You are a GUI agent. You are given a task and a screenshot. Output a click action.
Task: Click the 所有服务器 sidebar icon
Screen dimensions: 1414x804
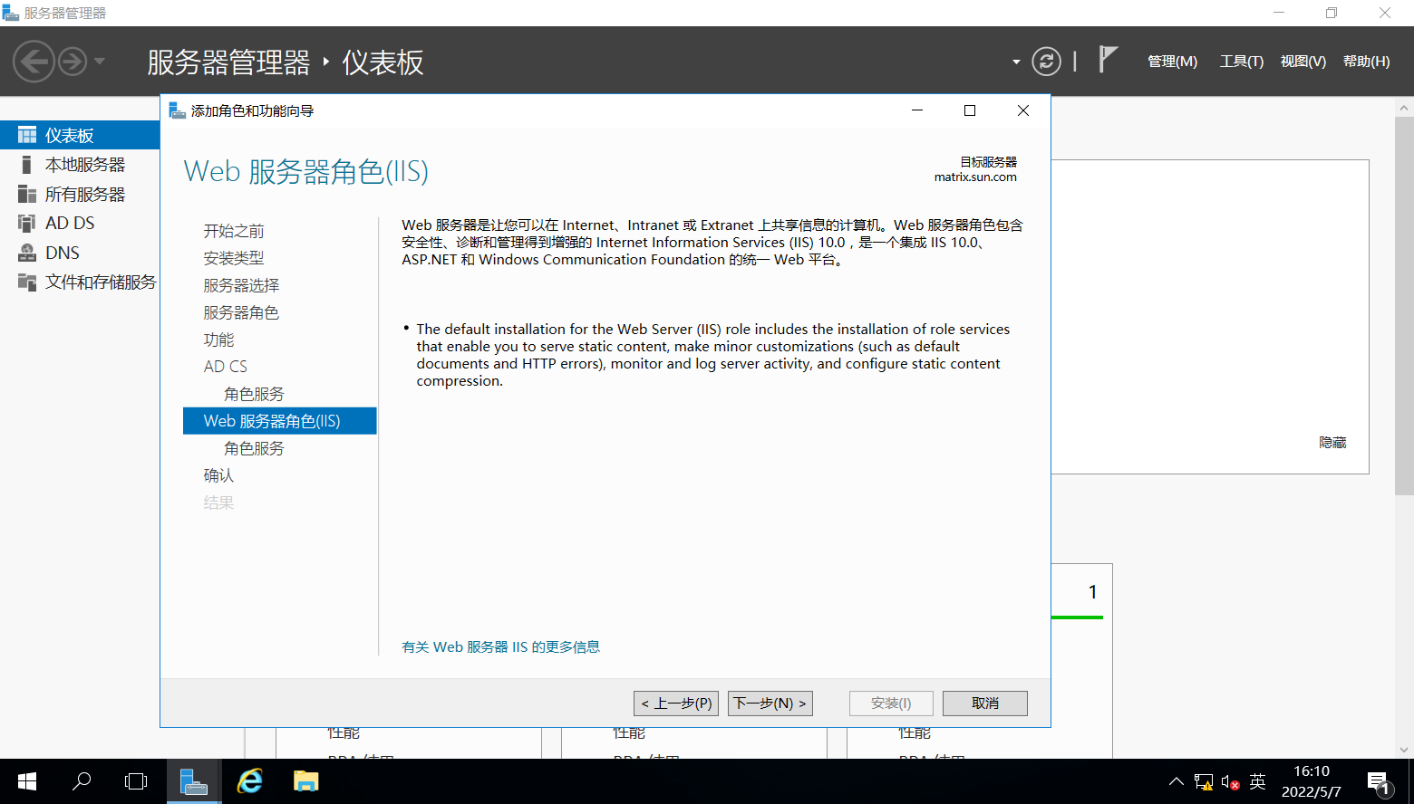27,195
